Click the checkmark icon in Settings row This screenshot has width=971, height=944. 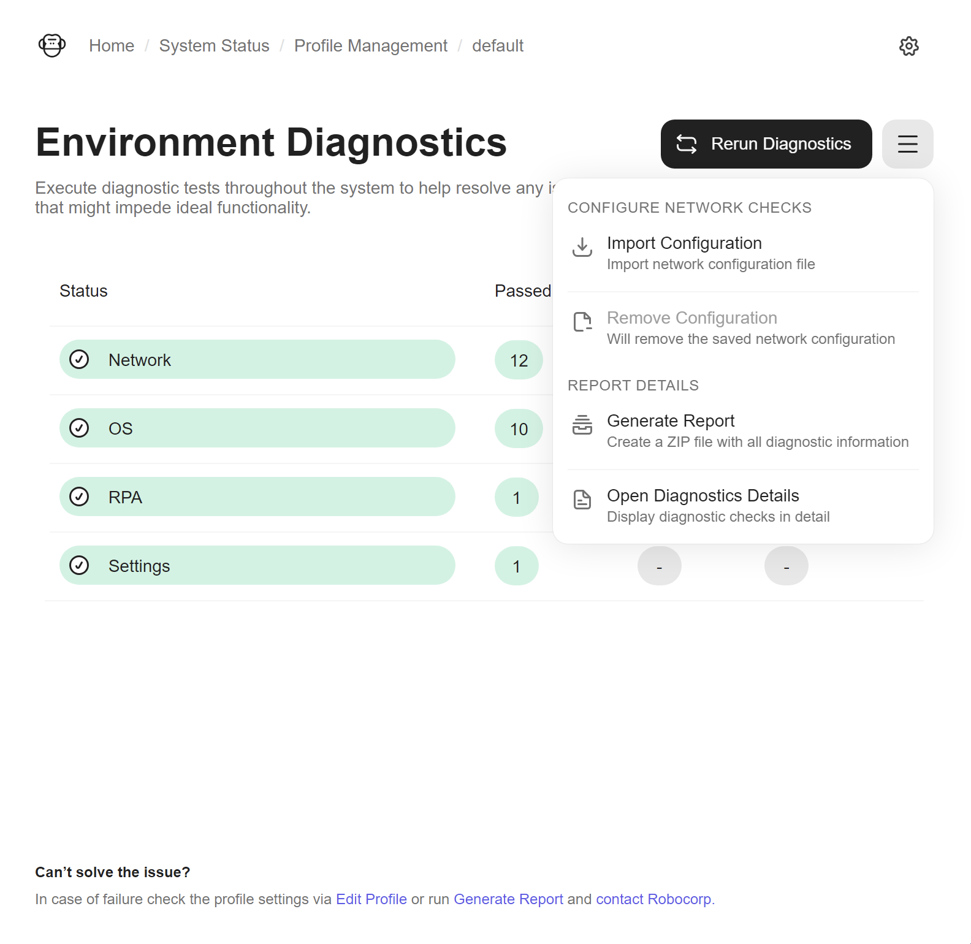coord(79,565)
